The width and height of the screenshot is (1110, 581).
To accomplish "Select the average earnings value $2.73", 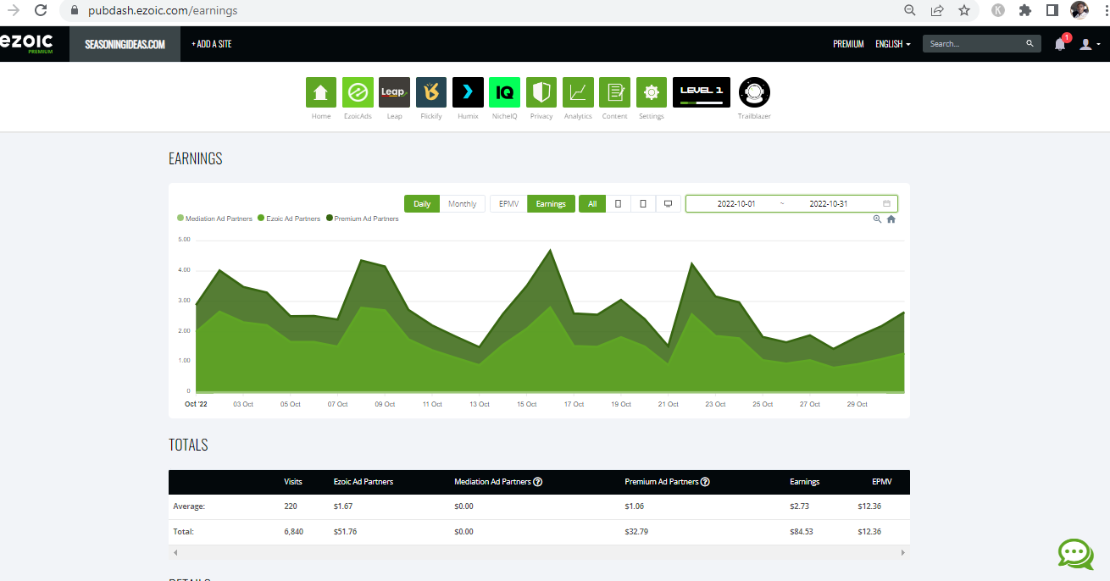I will click(x=800, y=506).
